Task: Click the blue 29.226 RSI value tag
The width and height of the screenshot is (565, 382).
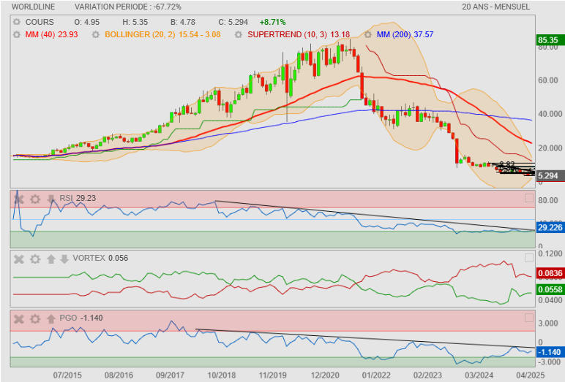Action: tap(550, 227)
